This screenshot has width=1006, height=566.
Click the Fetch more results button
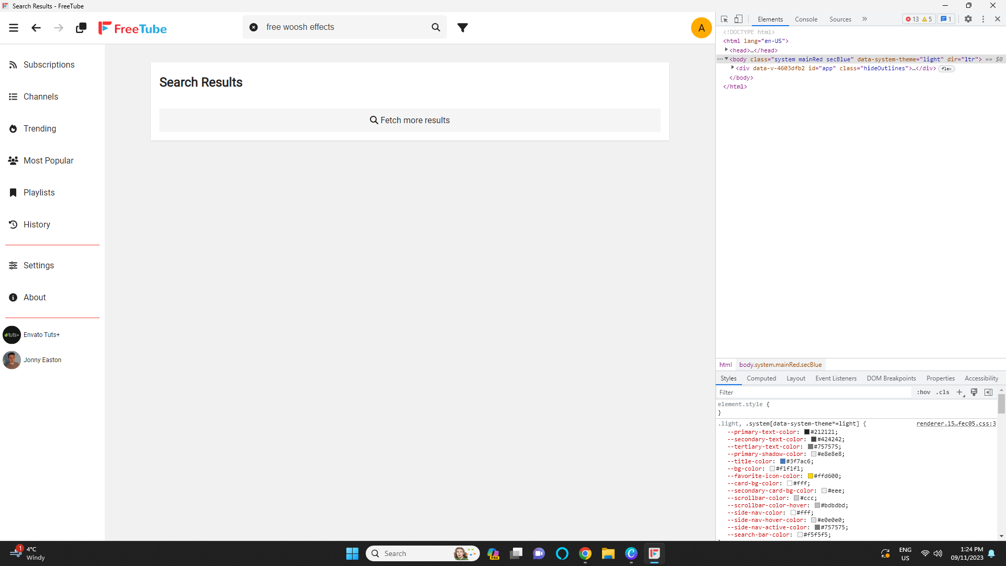[x=410, y=120]
